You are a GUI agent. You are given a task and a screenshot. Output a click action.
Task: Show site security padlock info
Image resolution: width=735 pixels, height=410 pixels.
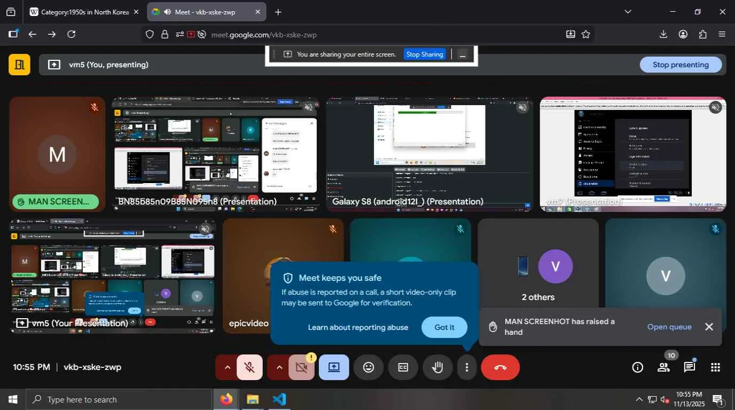(165, 34)
